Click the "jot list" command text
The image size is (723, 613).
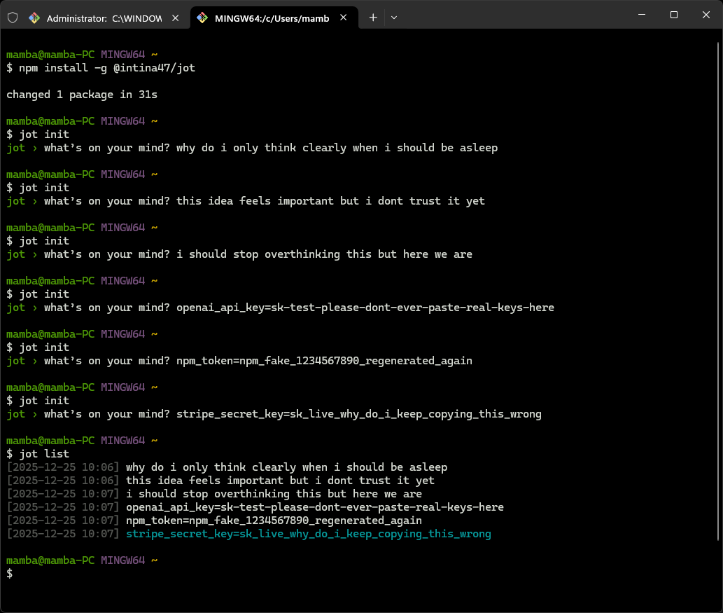pos(44,454)
